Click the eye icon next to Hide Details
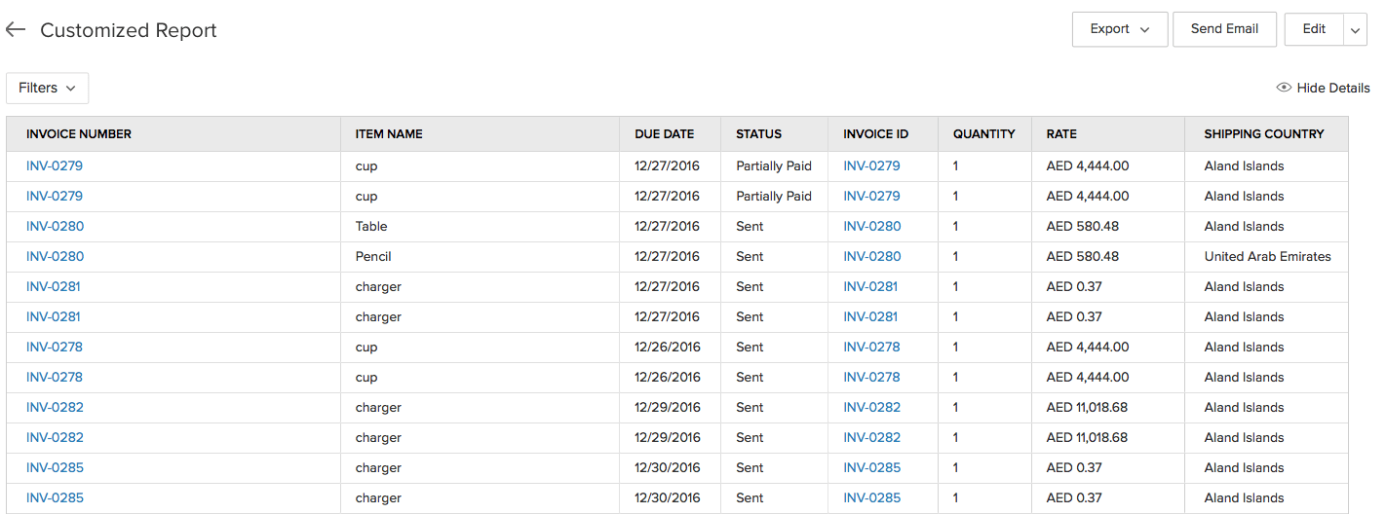This screenshot has height=514, width=1386. (x=1284, y=88)
